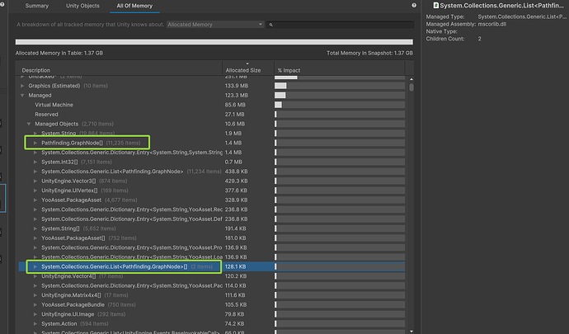Expand Pathfinding.GraphNode[] row

click(x=35, y=143)
